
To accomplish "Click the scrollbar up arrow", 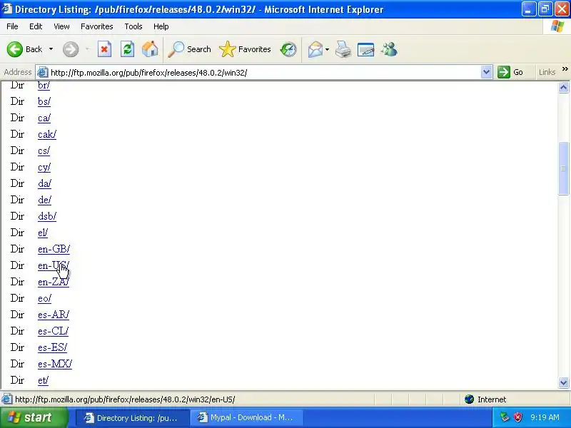I will [563, 87].
